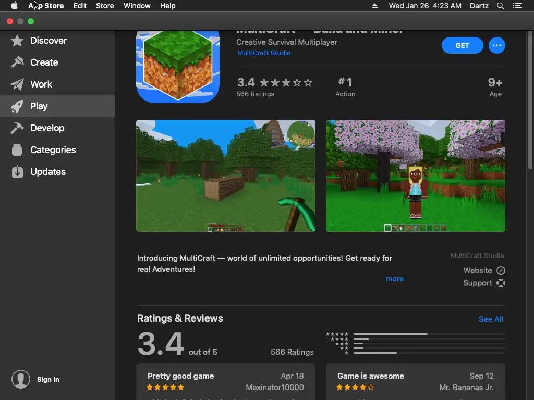This screenshot has width=534, height=400.
Task: Open the Window menu
Action: tap(137, 6)
